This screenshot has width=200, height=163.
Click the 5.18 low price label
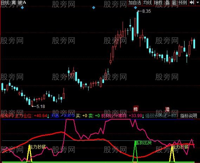tap(41, 107)
